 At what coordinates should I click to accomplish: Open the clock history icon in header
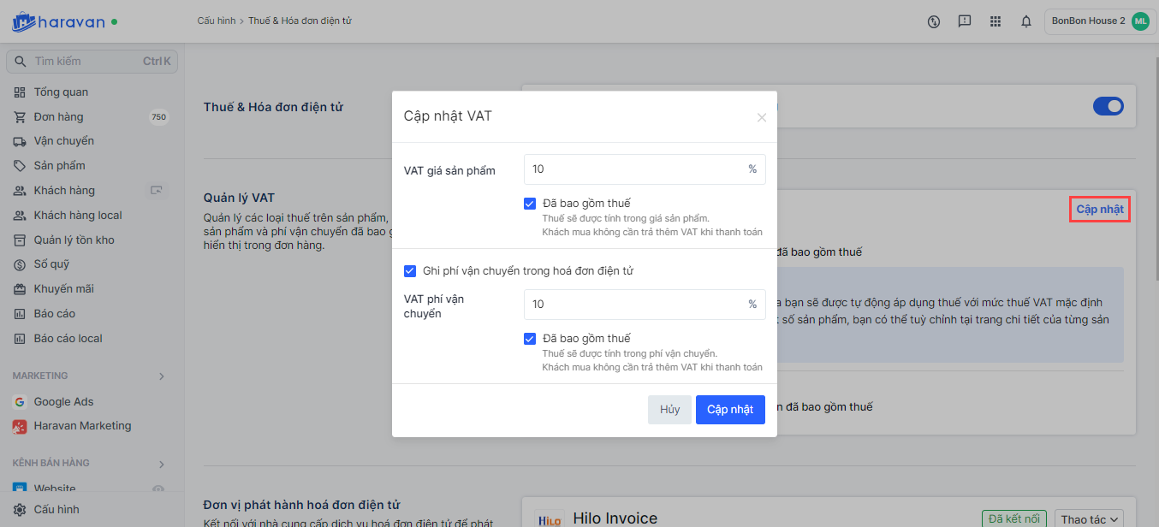(934, 21)
